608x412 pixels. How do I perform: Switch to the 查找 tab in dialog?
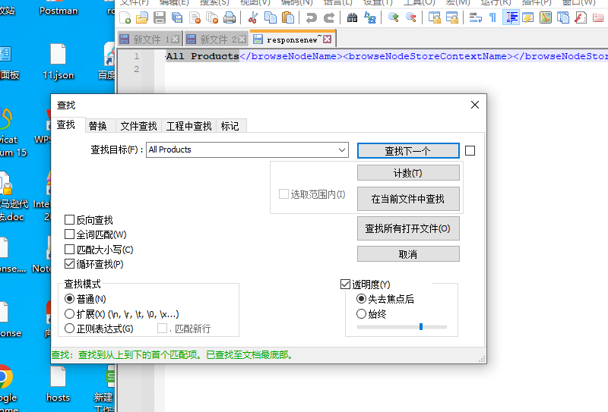[66, 124]
